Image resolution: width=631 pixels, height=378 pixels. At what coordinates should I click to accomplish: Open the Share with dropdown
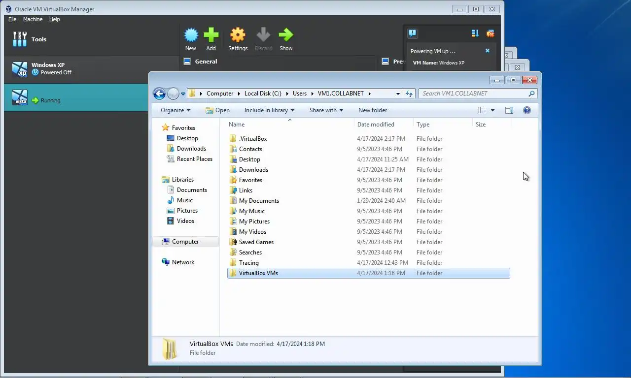(326, 110)
